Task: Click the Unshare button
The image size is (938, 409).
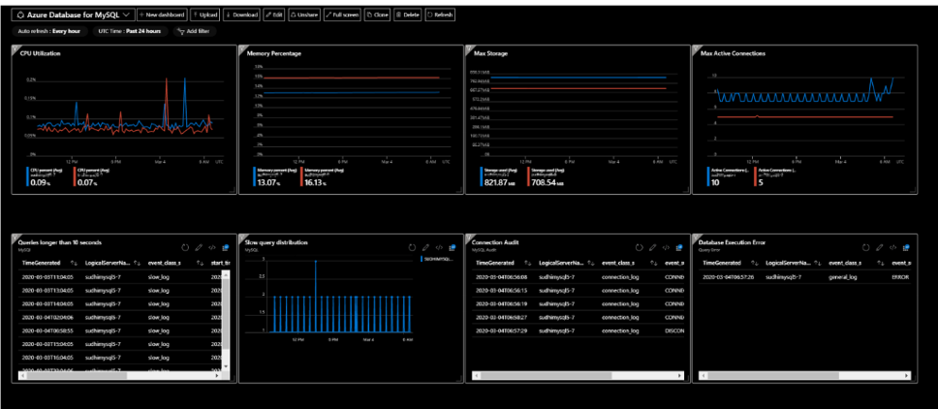Action: 305,15
